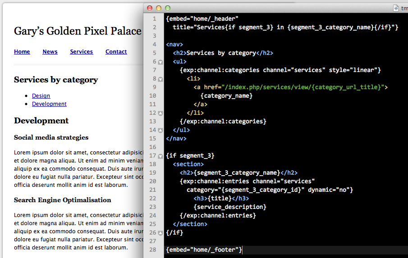Image resolution: width=408 pixels, height=258 pixels.
Task: Click {embed="home/_header" on line 1
Action: (x=202, y=19)
